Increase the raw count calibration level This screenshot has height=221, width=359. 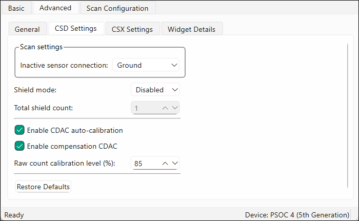pos(165,164)
